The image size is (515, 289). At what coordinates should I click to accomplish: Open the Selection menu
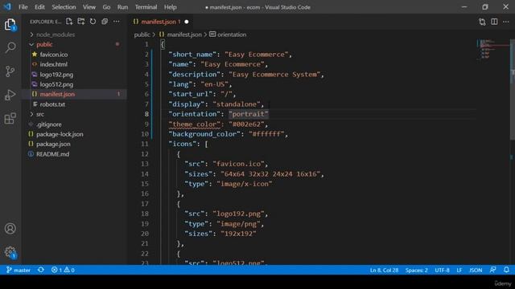point(64,7)
